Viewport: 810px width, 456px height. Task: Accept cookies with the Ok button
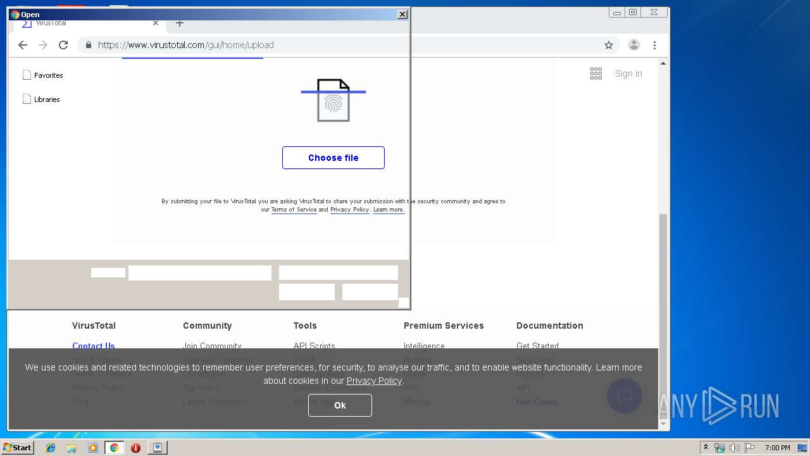tap(340, 405)
